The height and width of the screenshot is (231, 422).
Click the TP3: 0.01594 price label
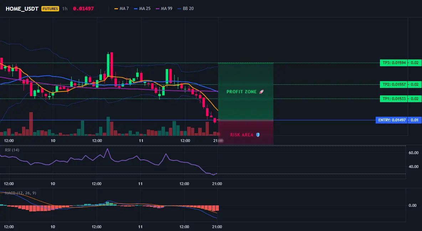tap(393, 63)
